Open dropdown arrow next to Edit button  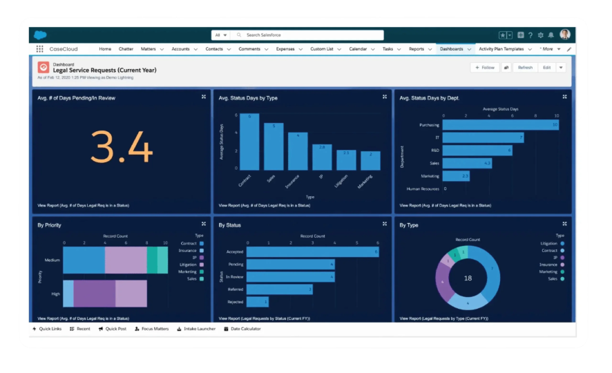[561, 68]
